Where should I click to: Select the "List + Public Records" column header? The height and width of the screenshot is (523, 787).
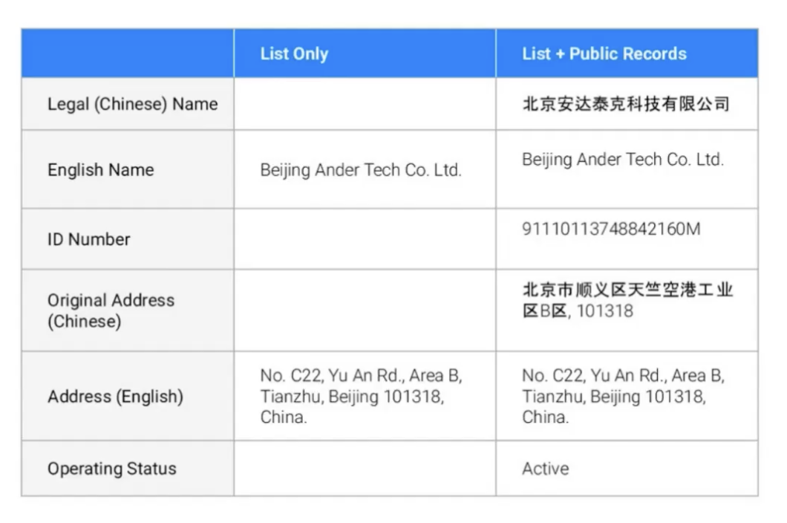click(604, 53)
